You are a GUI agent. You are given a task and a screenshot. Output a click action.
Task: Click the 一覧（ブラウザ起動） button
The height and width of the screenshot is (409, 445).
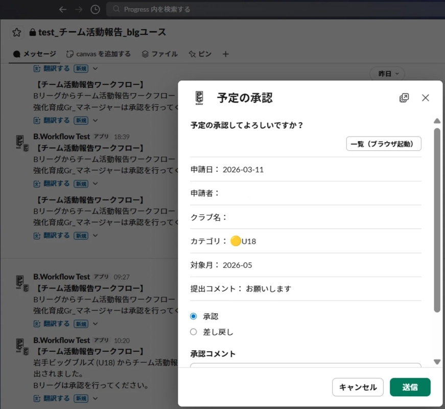[x=383, y=144]
